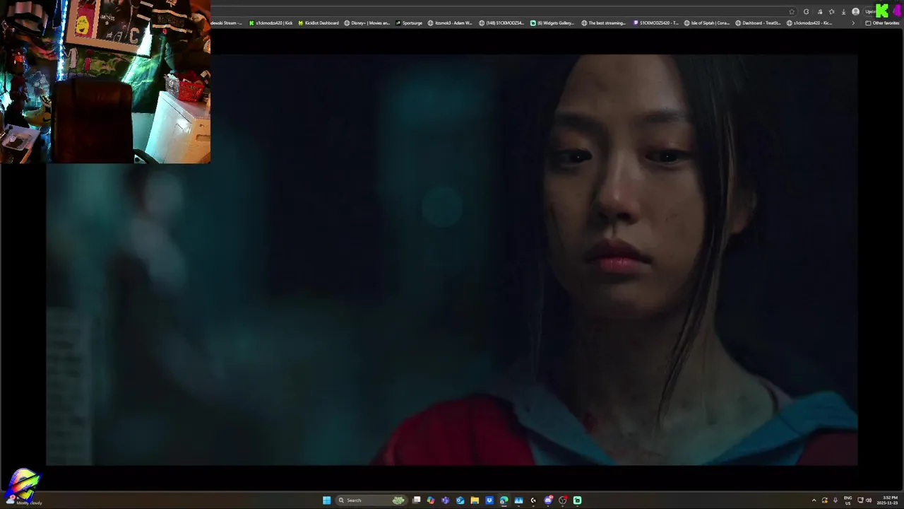904x509 pixels.
Task: Open the green Kick app taskbar icon
Action: (577, 501)
